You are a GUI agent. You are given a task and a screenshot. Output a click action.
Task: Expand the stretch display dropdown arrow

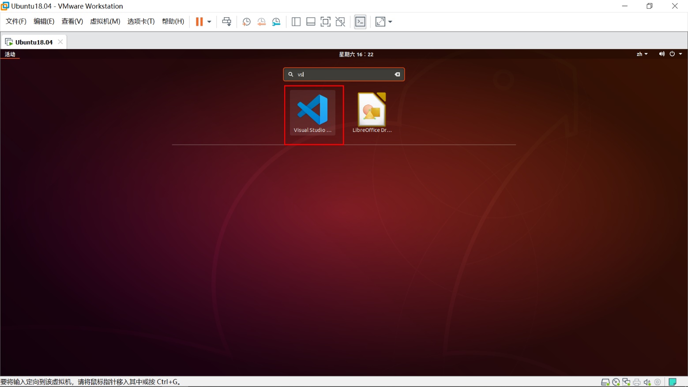[390, 22]
